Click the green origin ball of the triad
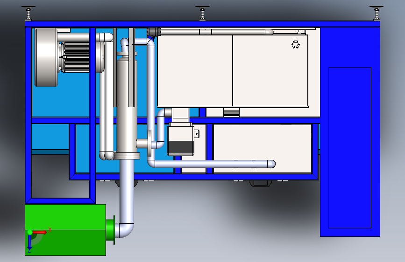The image size is (405, 262). click(x=30, y=232)
